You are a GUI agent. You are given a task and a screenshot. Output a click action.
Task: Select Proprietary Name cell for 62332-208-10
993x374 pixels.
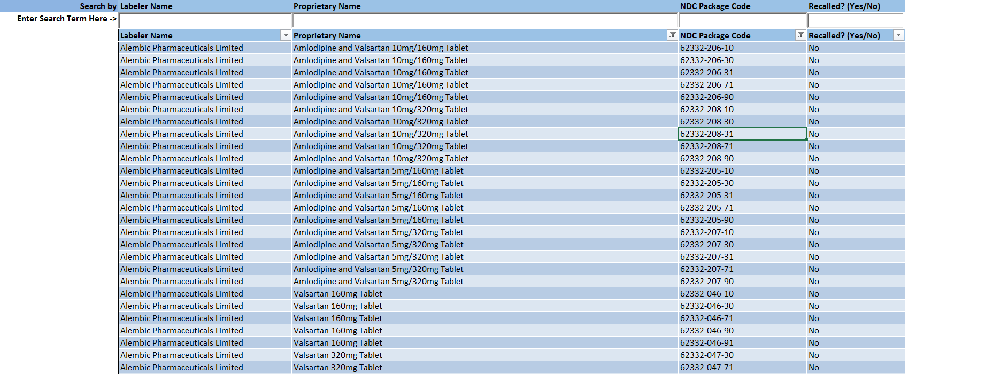[485, 110]
